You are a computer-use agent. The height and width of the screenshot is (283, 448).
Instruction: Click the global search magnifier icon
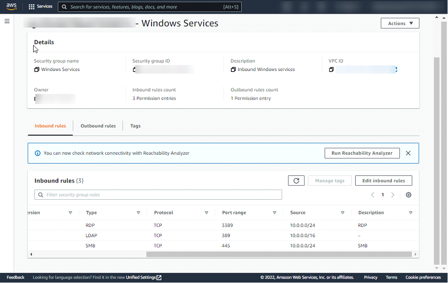[x=65, y=7]
